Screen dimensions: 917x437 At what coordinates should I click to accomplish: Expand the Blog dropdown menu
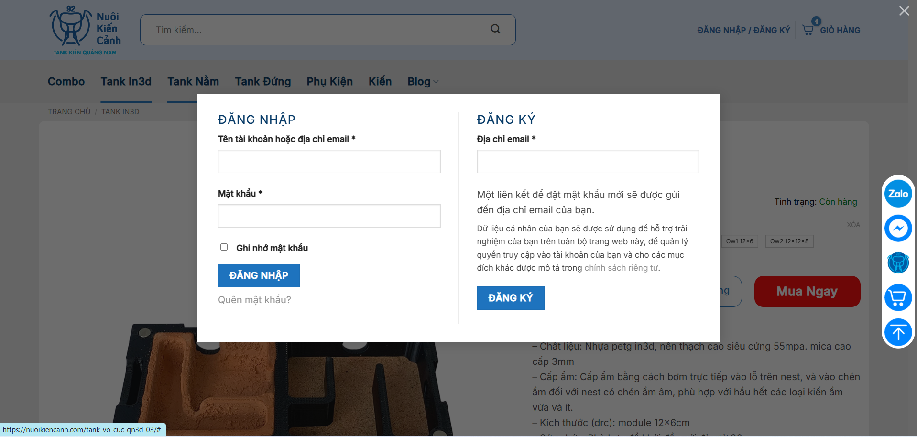point(423,82)
